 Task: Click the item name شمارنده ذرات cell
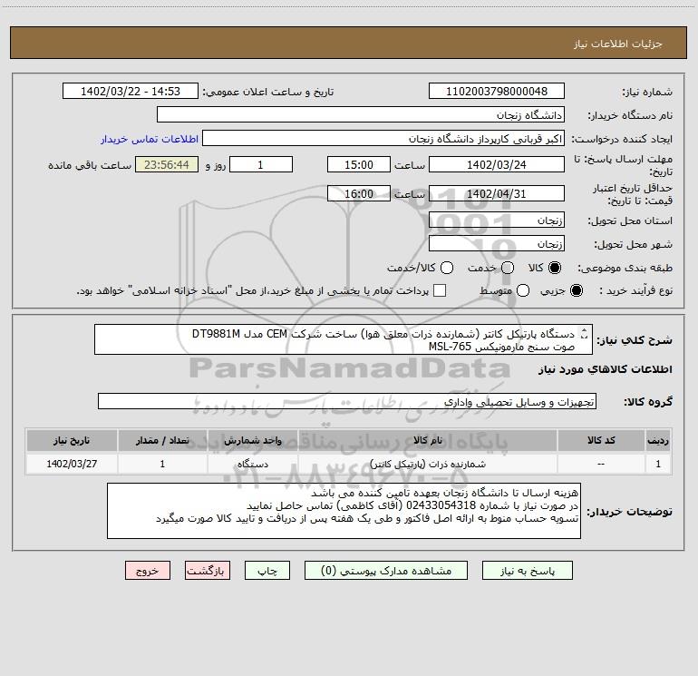click(427, 464)
